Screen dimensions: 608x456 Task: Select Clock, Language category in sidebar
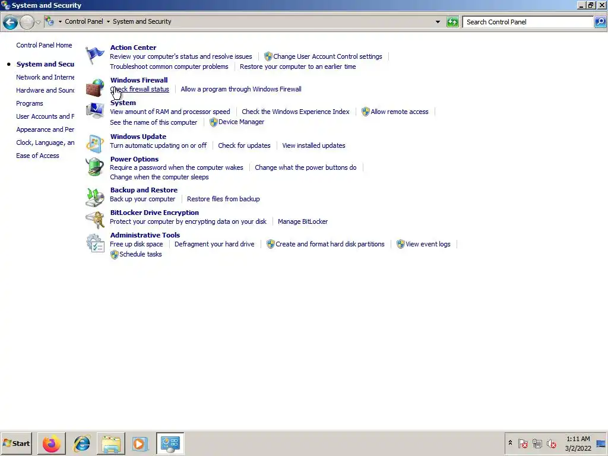point(45,142)
